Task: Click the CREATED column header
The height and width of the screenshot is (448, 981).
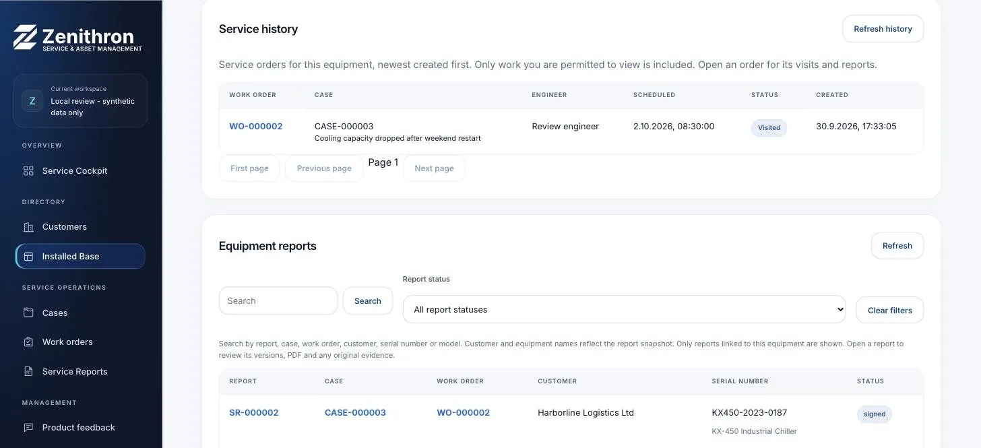Action: pyautogui.click(x=832, y=95)
